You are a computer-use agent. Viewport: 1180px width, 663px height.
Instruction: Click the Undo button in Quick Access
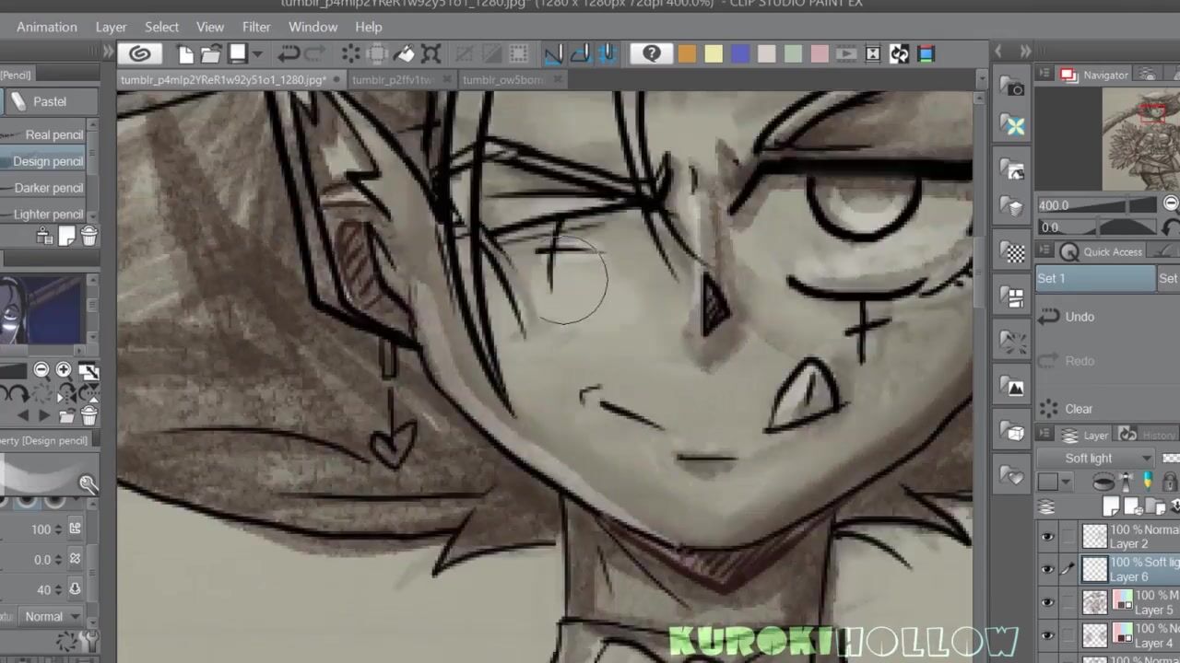tap(1080, 317)
